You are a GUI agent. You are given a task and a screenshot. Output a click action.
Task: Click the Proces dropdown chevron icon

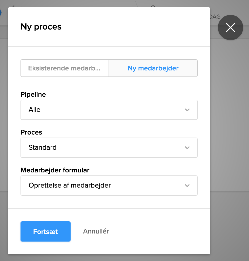pos(187,148)
